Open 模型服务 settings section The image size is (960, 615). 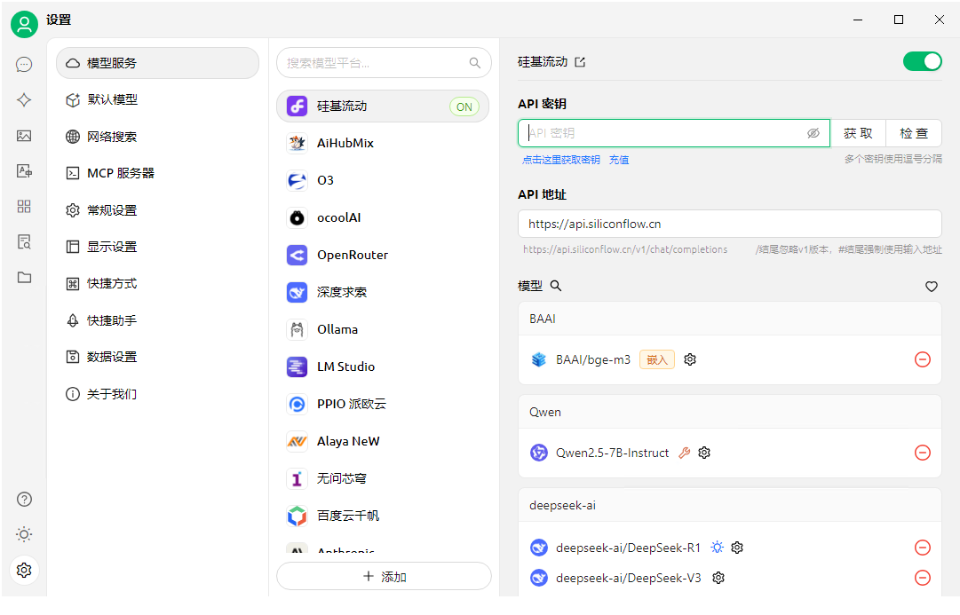coord(157,63)
